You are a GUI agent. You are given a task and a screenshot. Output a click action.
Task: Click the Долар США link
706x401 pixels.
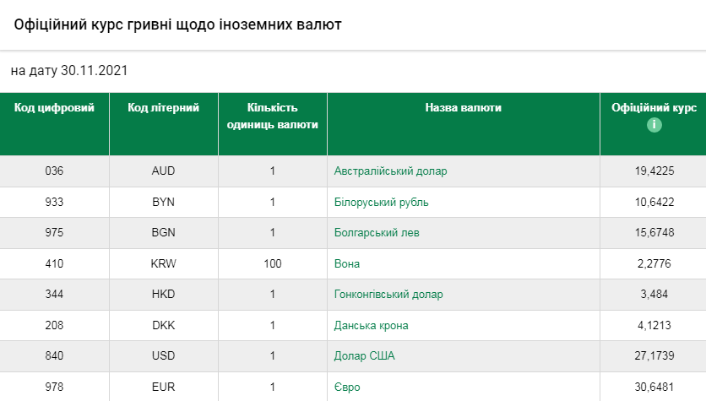pos(364,356)
